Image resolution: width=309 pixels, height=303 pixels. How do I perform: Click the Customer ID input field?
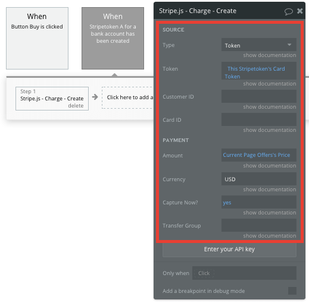coord(259,96)
